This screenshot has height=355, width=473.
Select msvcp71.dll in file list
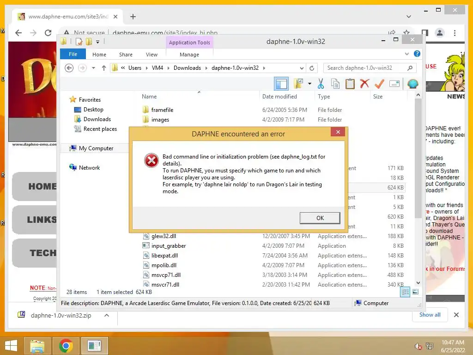tap(166, 275)
